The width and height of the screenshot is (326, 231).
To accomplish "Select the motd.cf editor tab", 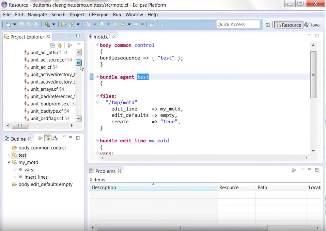I will pyautogui.click(x=102, y=37).
